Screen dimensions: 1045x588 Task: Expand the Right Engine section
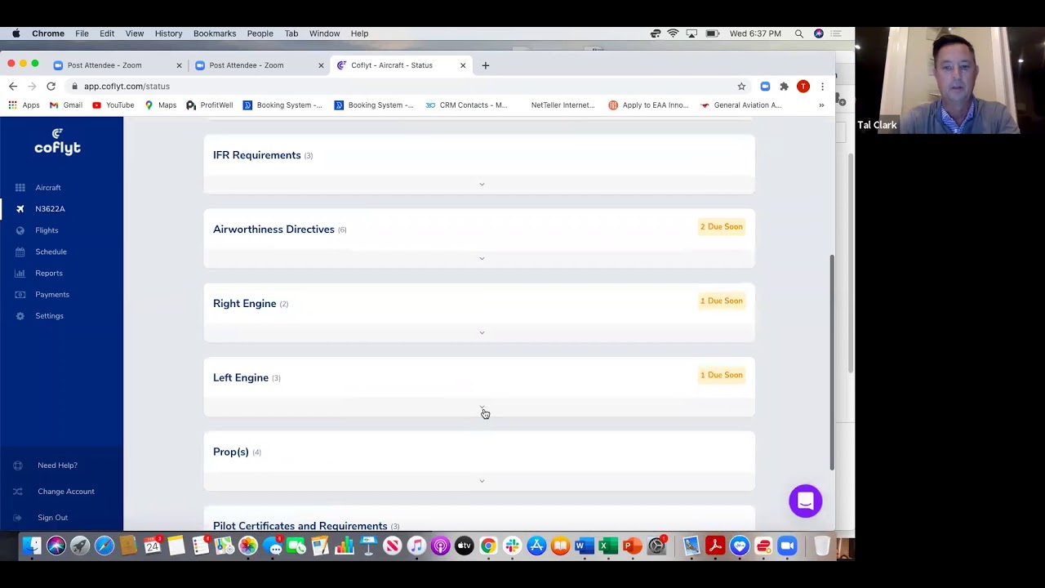pos(482,333)
